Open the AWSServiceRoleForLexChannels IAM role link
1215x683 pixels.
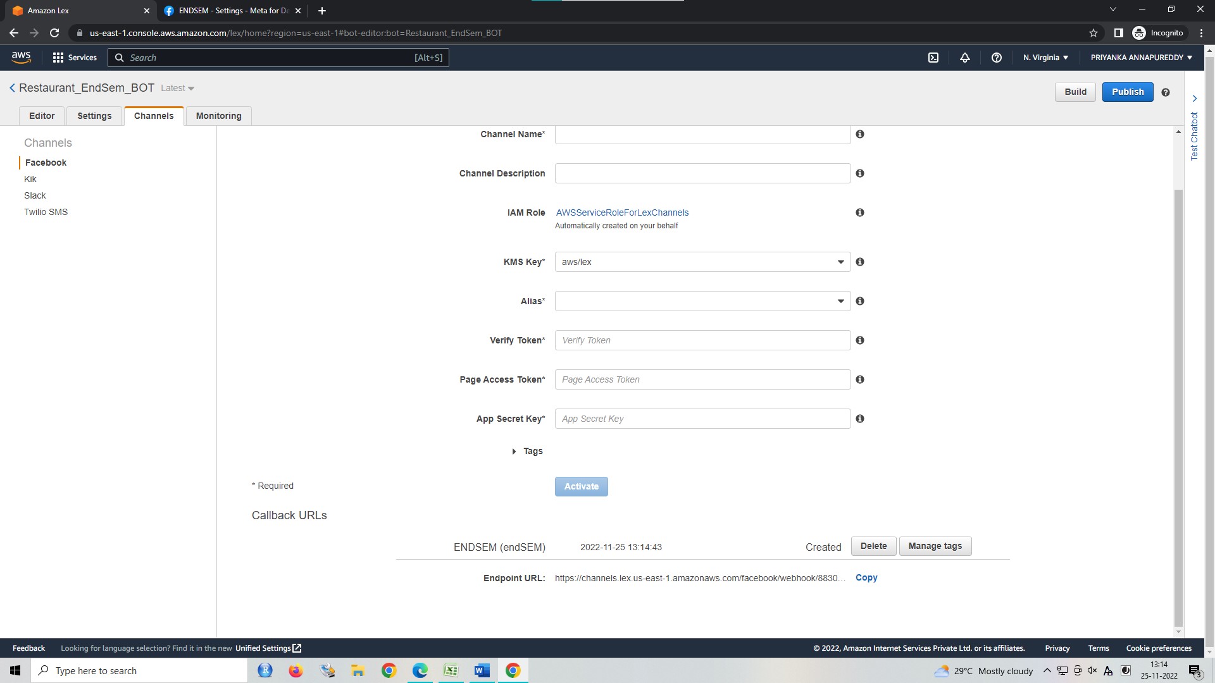coord(622,212)
